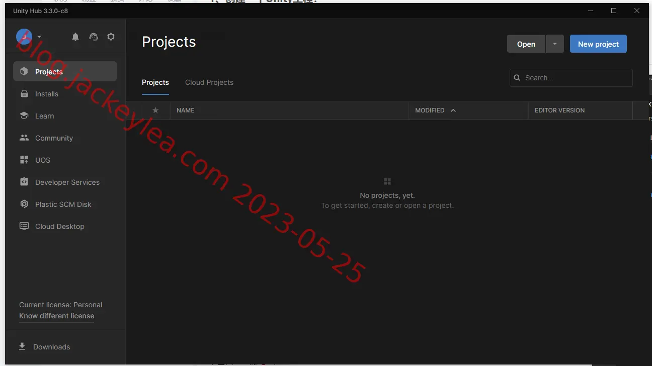Open the UOS section
652x366 pixels.
click(65, 160)
